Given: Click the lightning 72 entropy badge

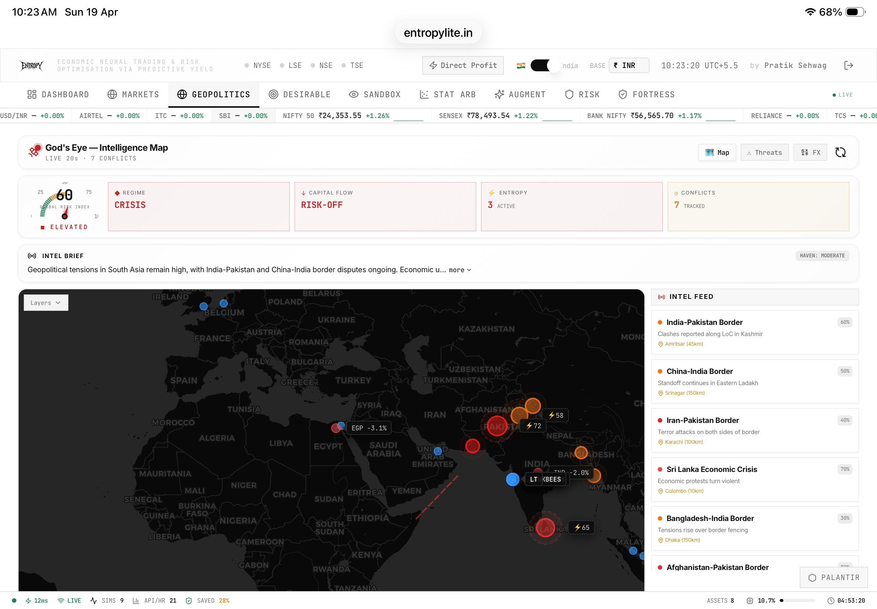Looking at the screenshot, I should (533, 426).
